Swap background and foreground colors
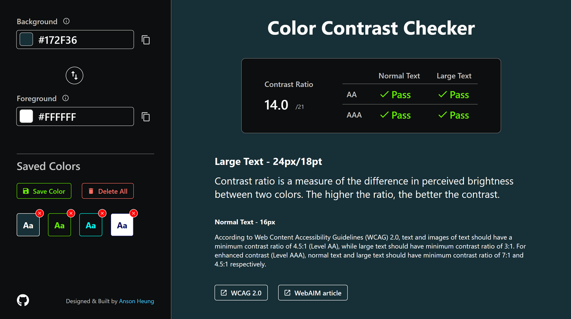This screenshot has height=319, width=571. [x=74, y=76]
